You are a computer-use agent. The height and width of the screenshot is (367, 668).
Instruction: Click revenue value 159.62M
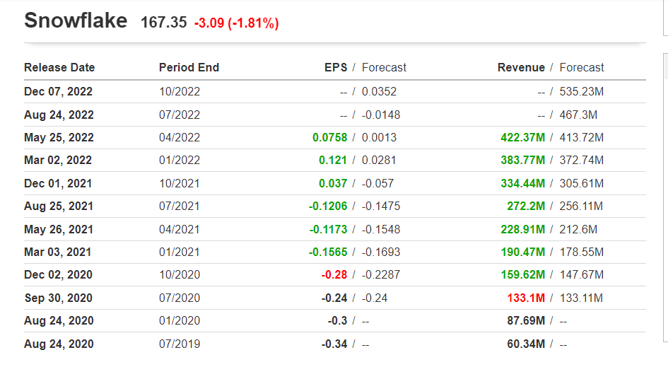[x=522, y=275]
